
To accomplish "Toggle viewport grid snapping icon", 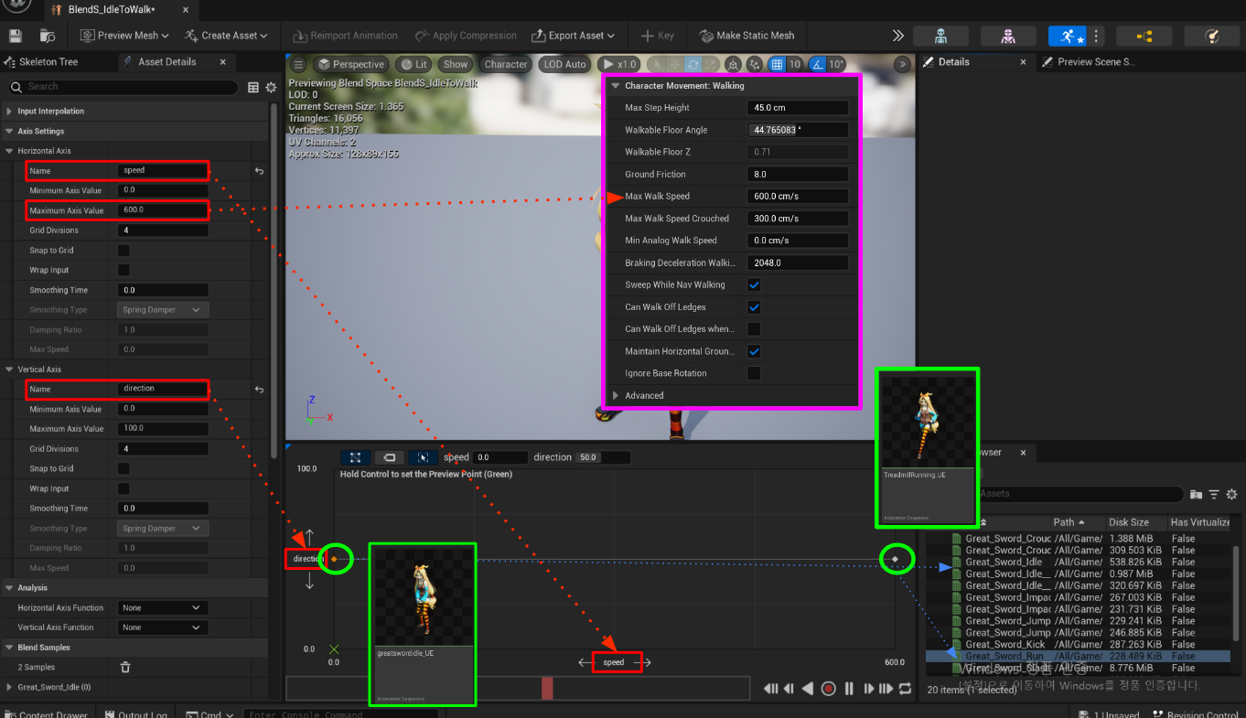I will point(777,64).
